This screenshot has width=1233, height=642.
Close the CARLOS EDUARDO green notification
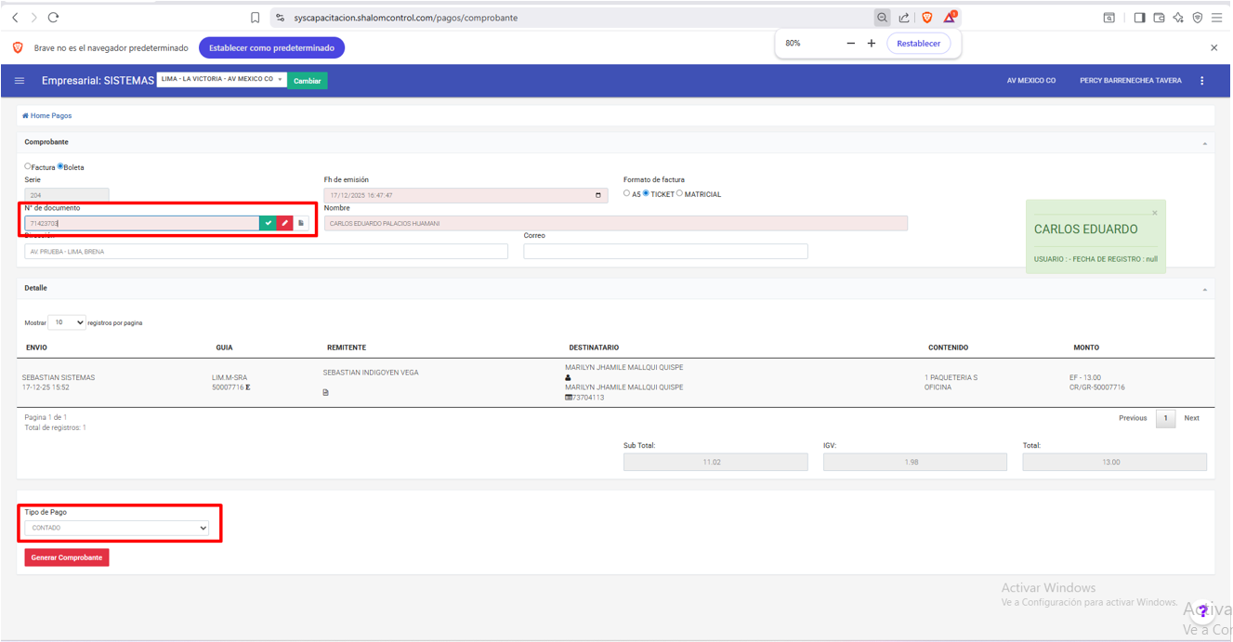1155,213
